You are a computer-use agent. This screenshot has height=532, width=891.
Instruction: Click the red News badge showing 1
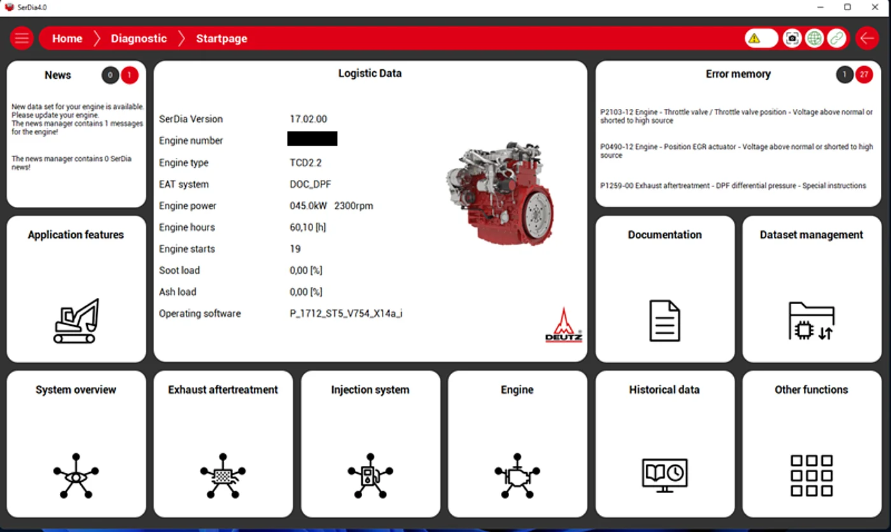point(129,75)
